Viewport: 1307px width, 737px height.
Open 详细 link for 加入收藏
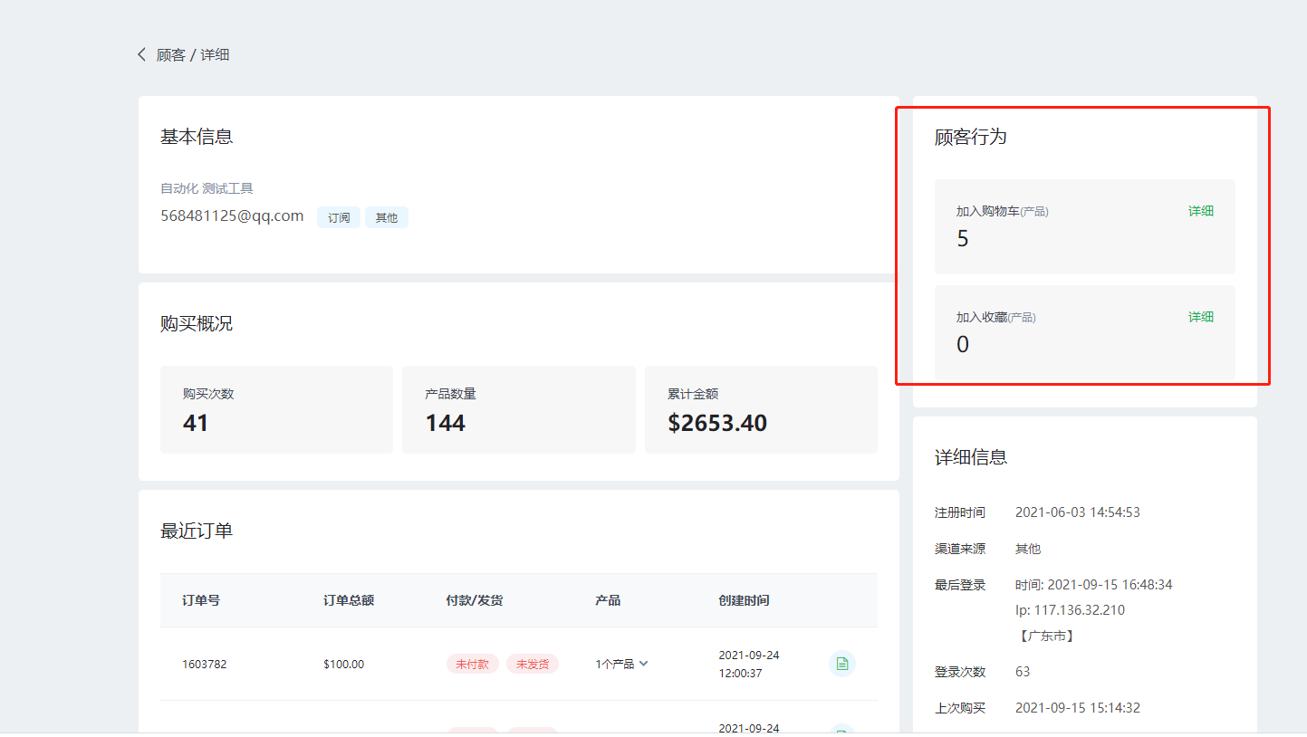point(1200,317)
